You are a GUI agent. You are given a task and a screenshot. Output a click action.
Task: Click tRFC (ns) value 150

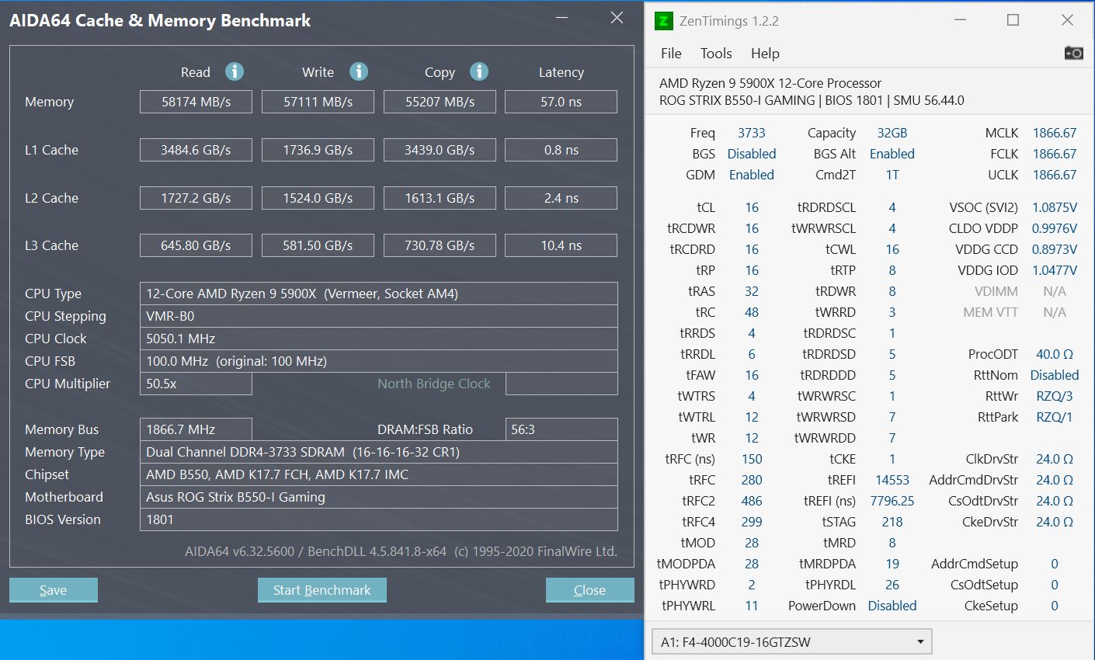[752, 459]
